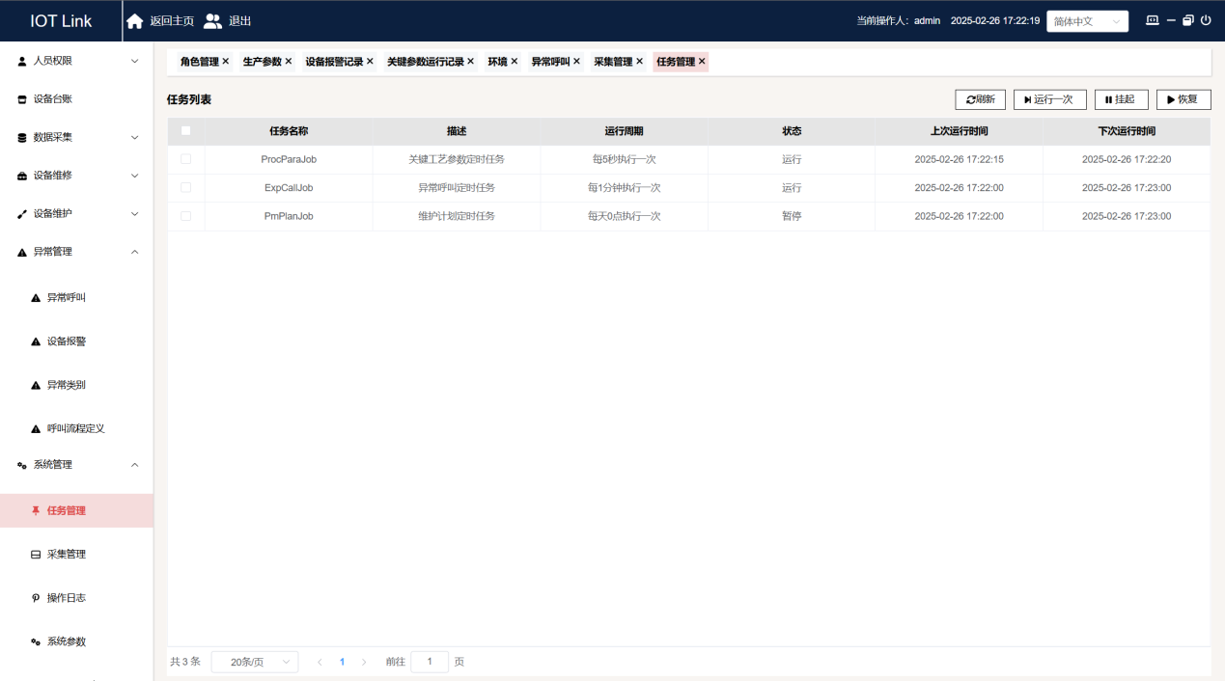Collapse the 系统管理 menu chevron
The image size is (1225, 681).
[134, 465]
